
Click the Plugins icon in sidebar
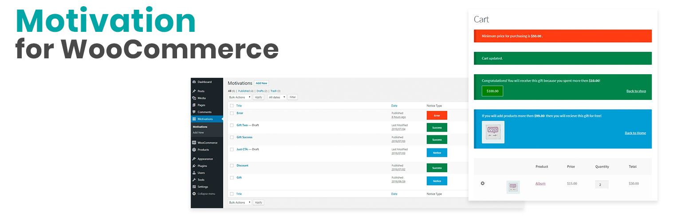click(x=194, y=166)
